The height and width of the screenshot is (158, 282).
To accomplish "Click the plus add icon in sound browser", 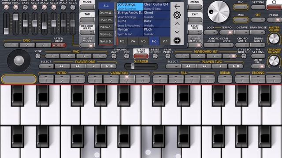I will point(177,40).
